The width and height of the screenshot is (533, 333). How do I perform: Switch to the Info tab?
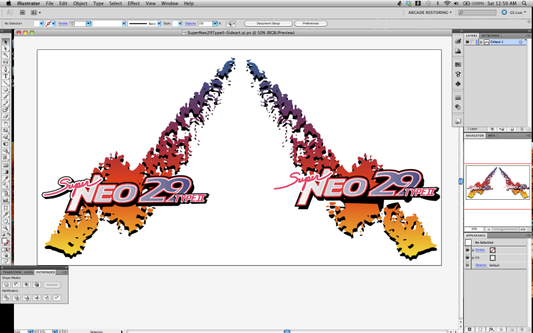(x=491, y=136)
